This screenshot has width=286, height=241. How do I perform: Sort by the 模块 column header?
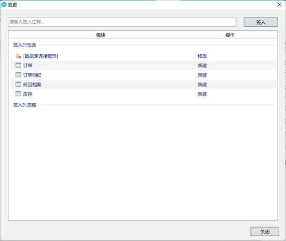click(x=101, y=35)
